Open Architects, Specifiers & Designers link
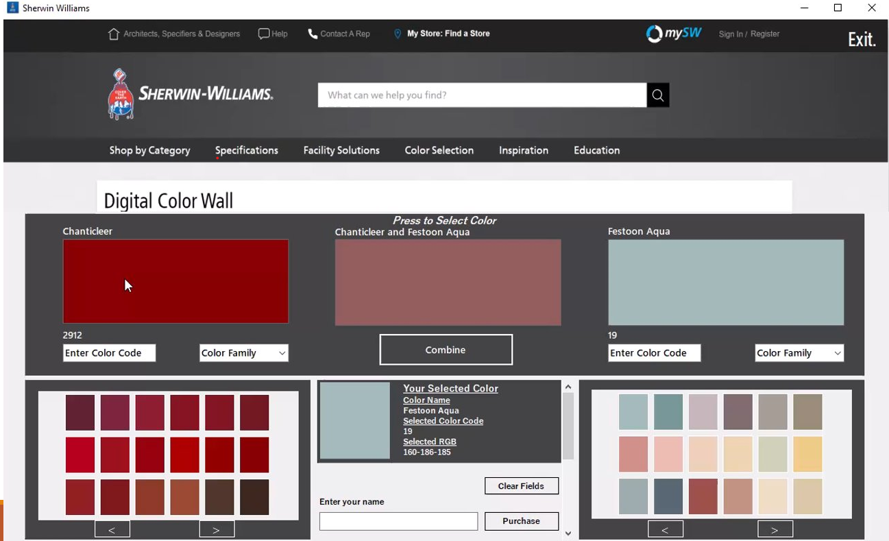This screenshot has height=541, width=889. tap(182, 34)
